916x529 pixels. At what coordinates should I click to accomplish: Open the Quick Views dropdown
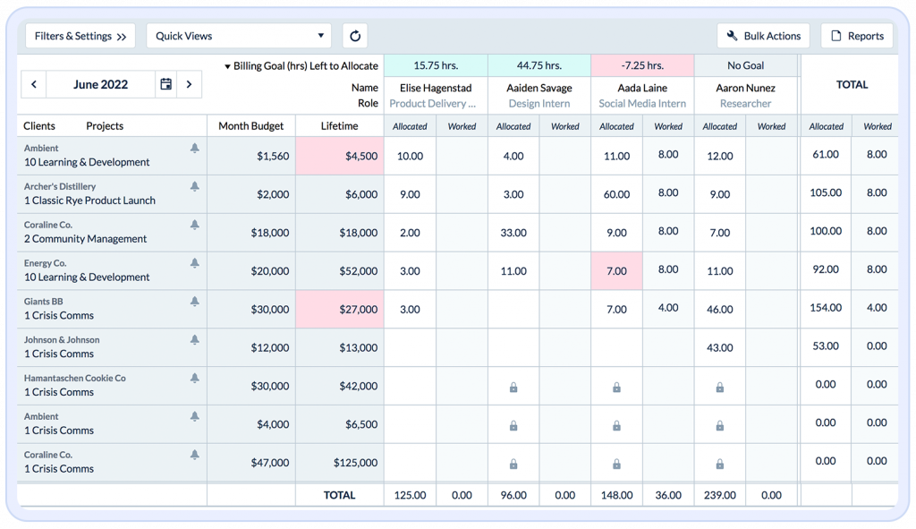pos(238,36)
